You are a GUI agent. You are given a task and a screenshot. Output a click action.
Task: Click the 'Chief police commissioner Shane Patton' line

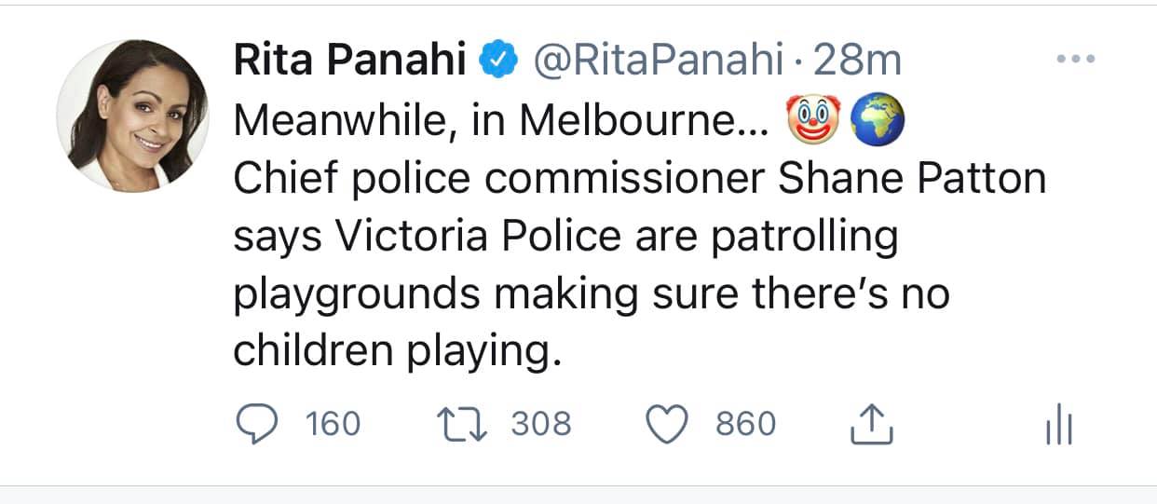coord(640,179)
